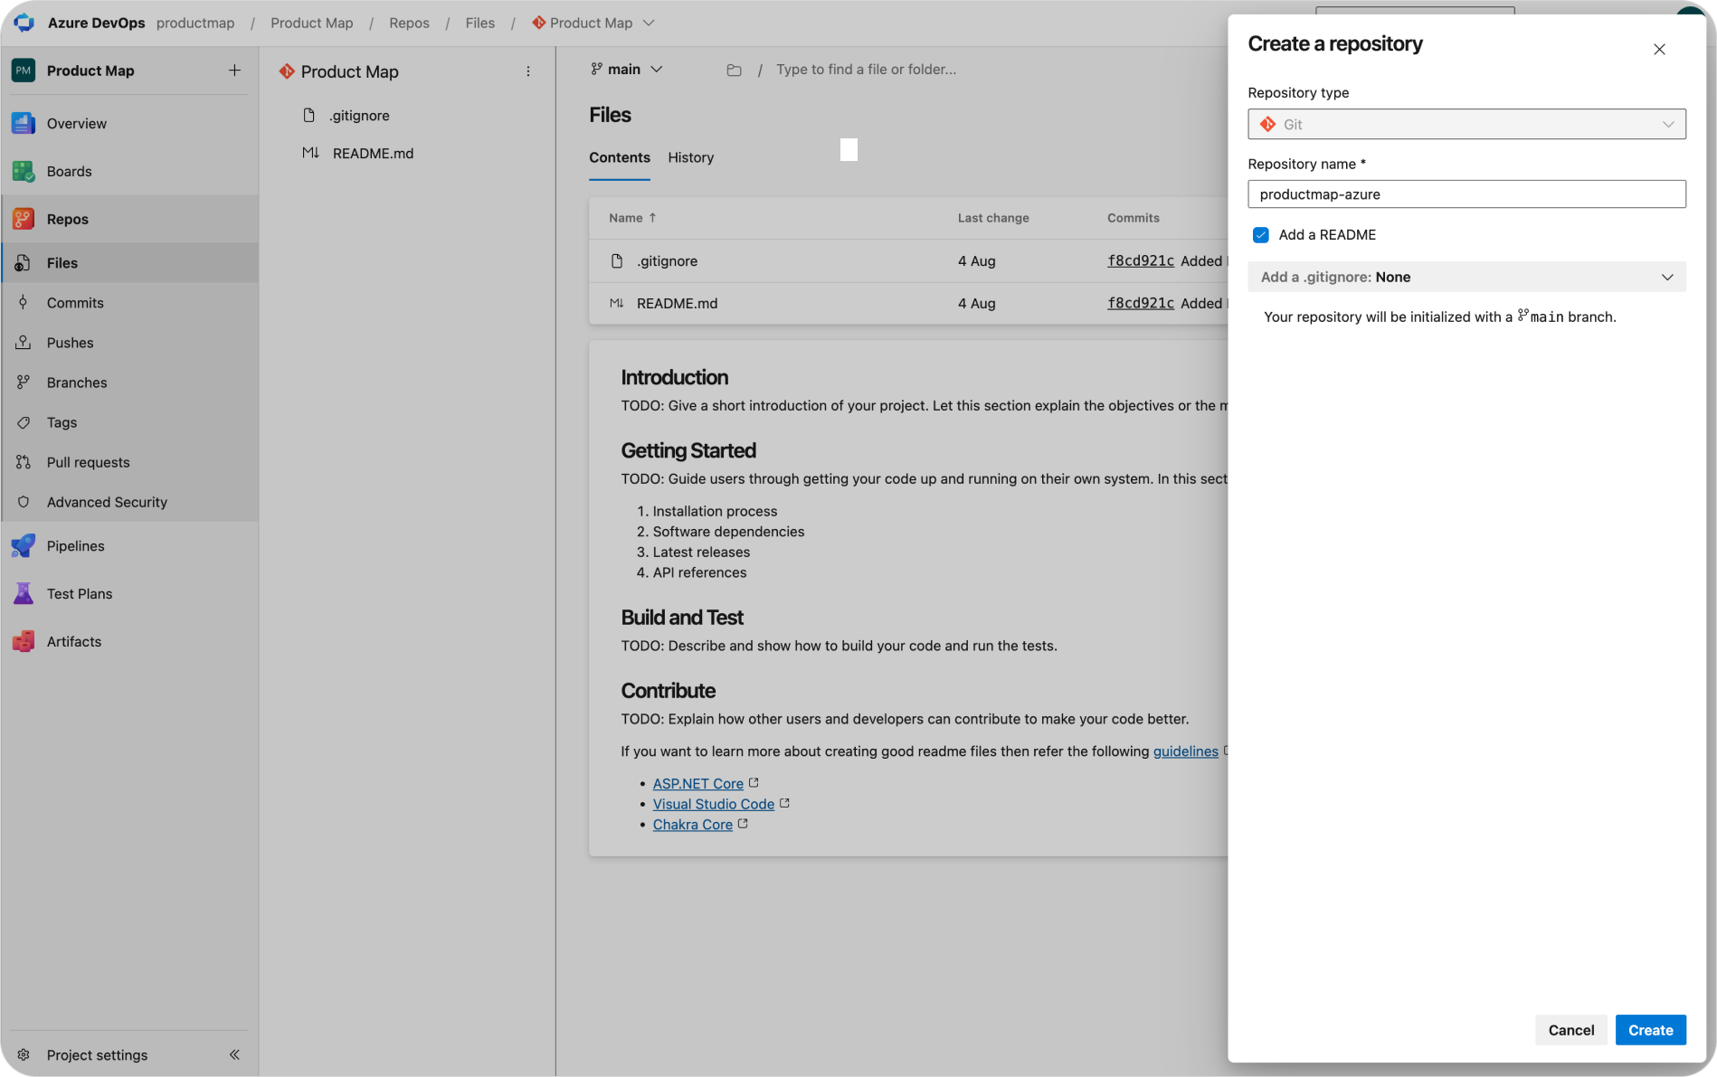
Task: Click the Git repo icon beside Product Map tree header
Action: [287, 71]
